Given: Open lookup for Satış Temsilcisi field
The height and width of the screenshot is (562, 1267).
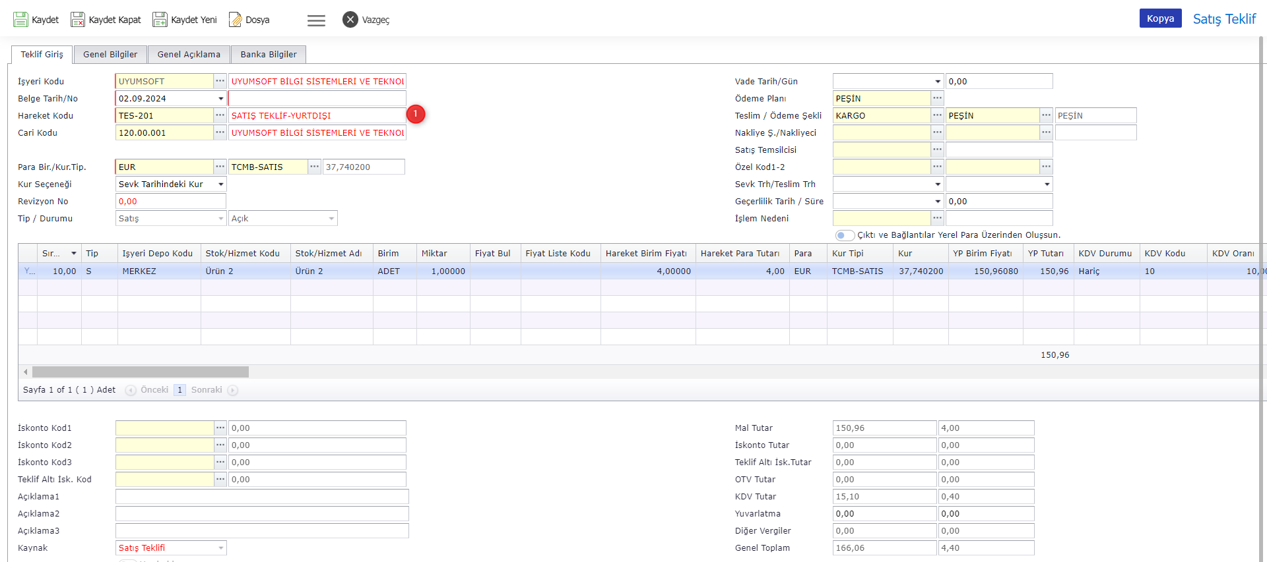Looking at the screenshot, I should (x=938, y=150).
